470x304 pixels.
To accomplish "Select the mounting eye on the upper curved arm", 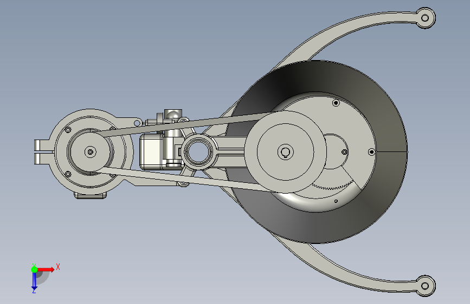I will (x=425, y=18).
